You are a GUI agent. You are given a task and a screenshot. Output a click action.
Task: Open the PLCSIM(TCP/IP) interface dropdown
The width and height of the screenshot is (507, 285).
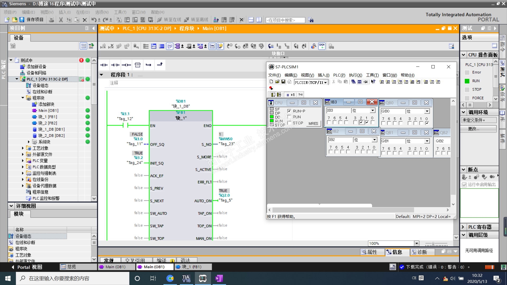[x=325, y=83]
